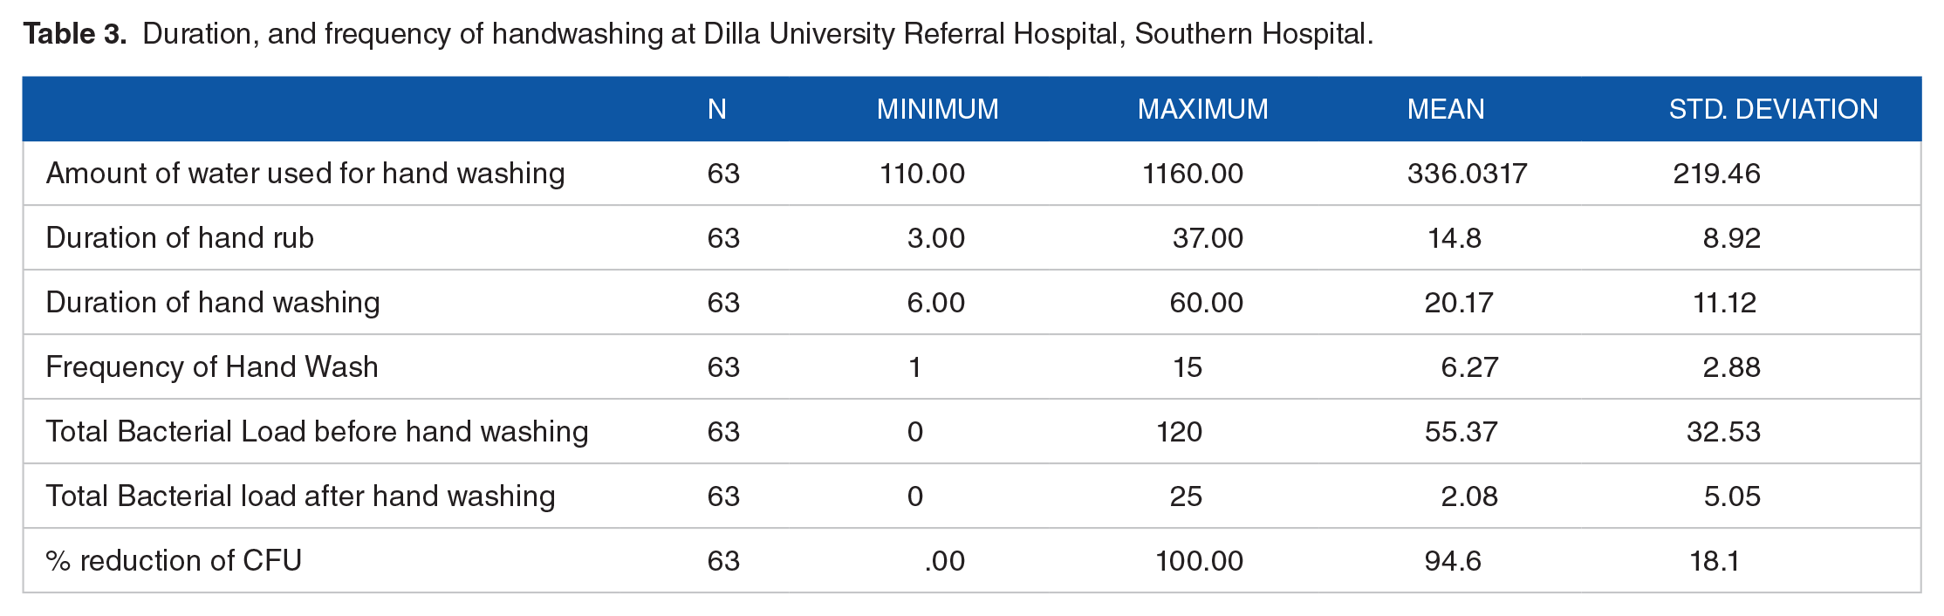1944x616 pixels.
Task: Click the mean value 94.6
Action: click(1453, 560)
